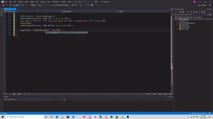
Task: Open Steam from taskbar
Action: tap(101, 117)
